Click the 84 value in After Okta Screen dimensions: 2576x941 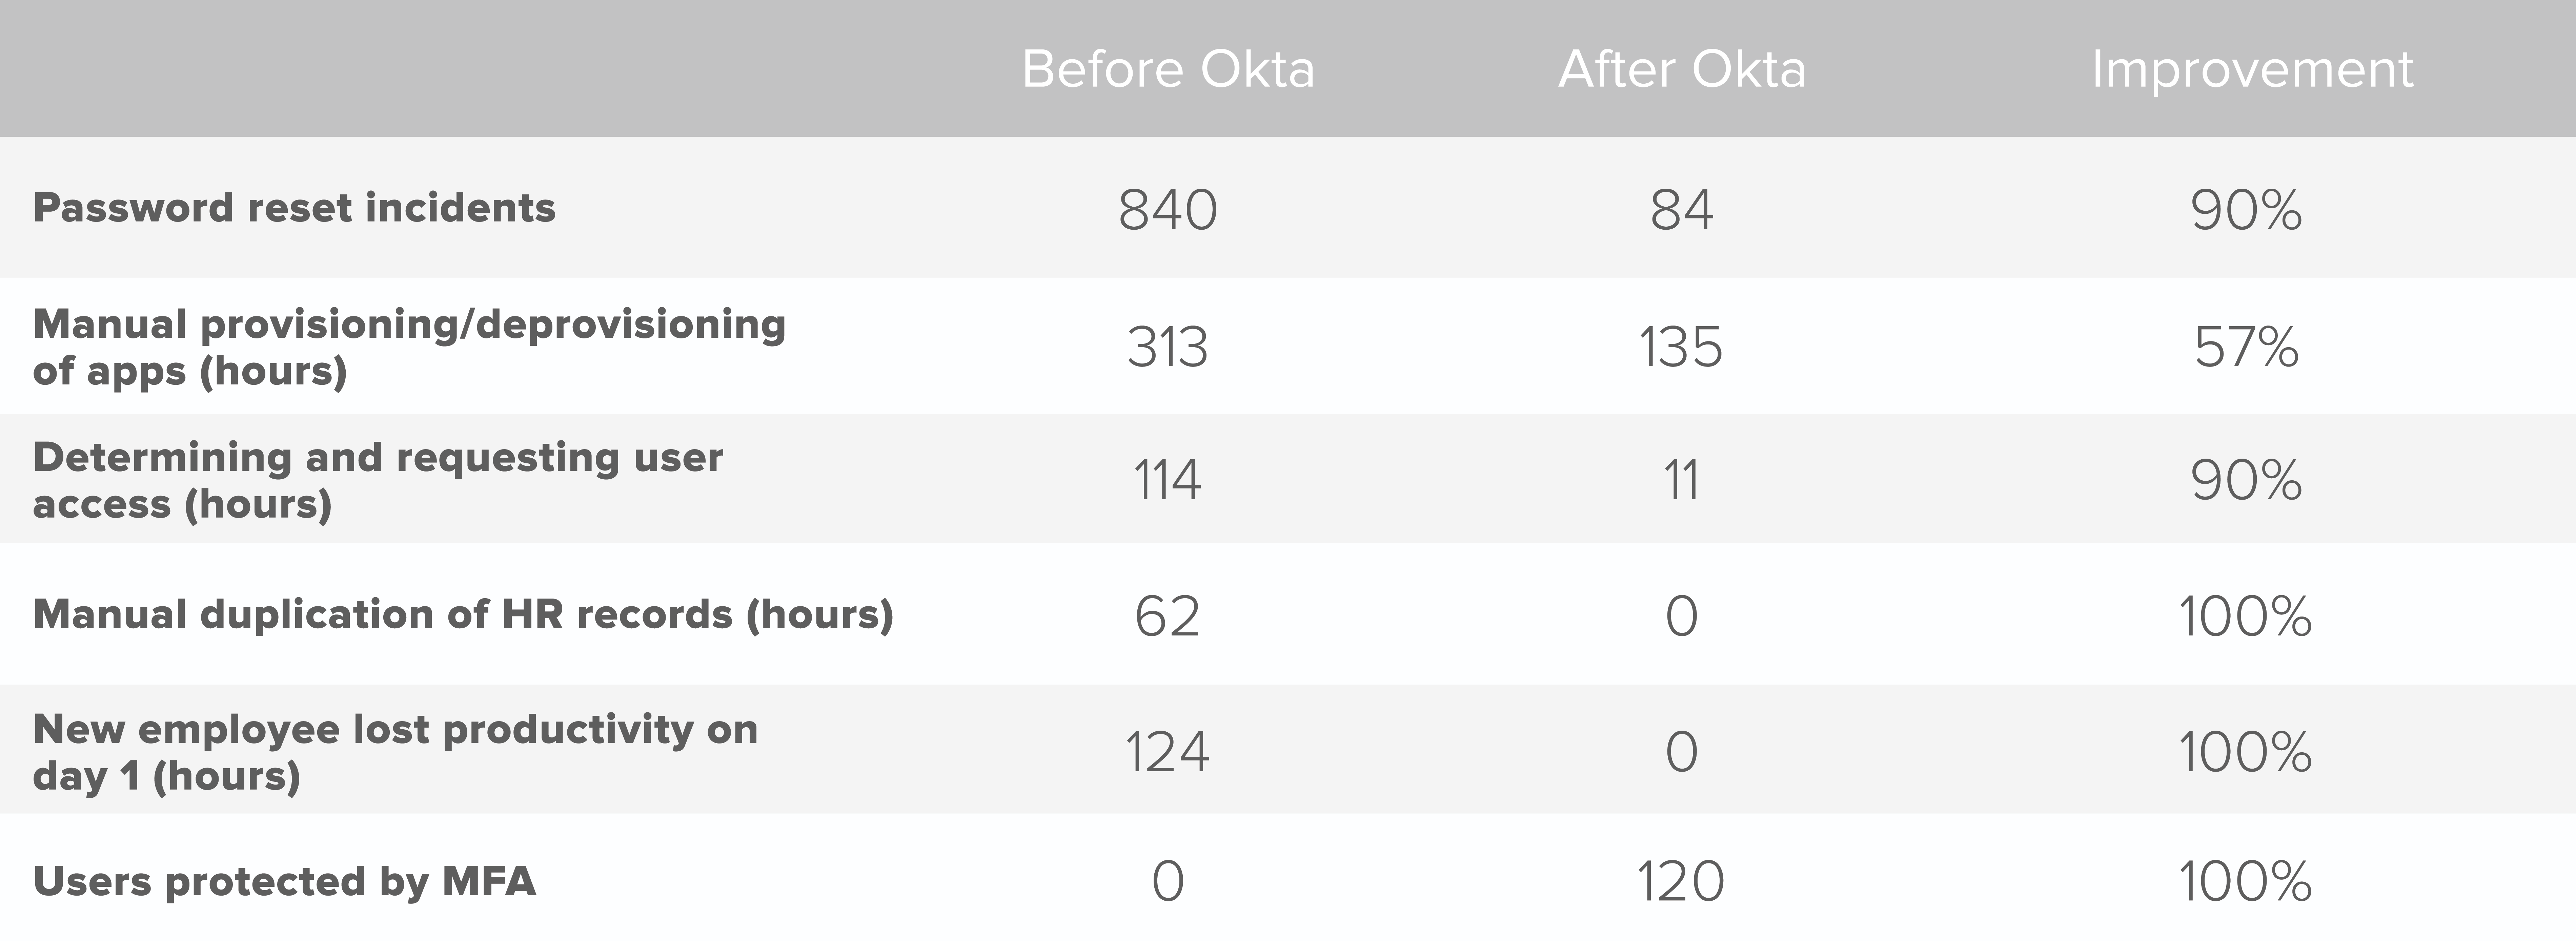pyautogui.click(x=1682, y=210)
